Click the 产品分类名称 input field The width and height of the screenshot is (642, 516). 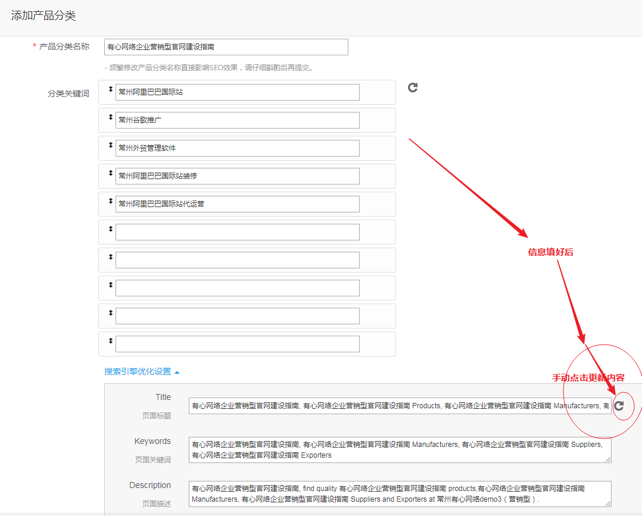click(x=226, y=47)
